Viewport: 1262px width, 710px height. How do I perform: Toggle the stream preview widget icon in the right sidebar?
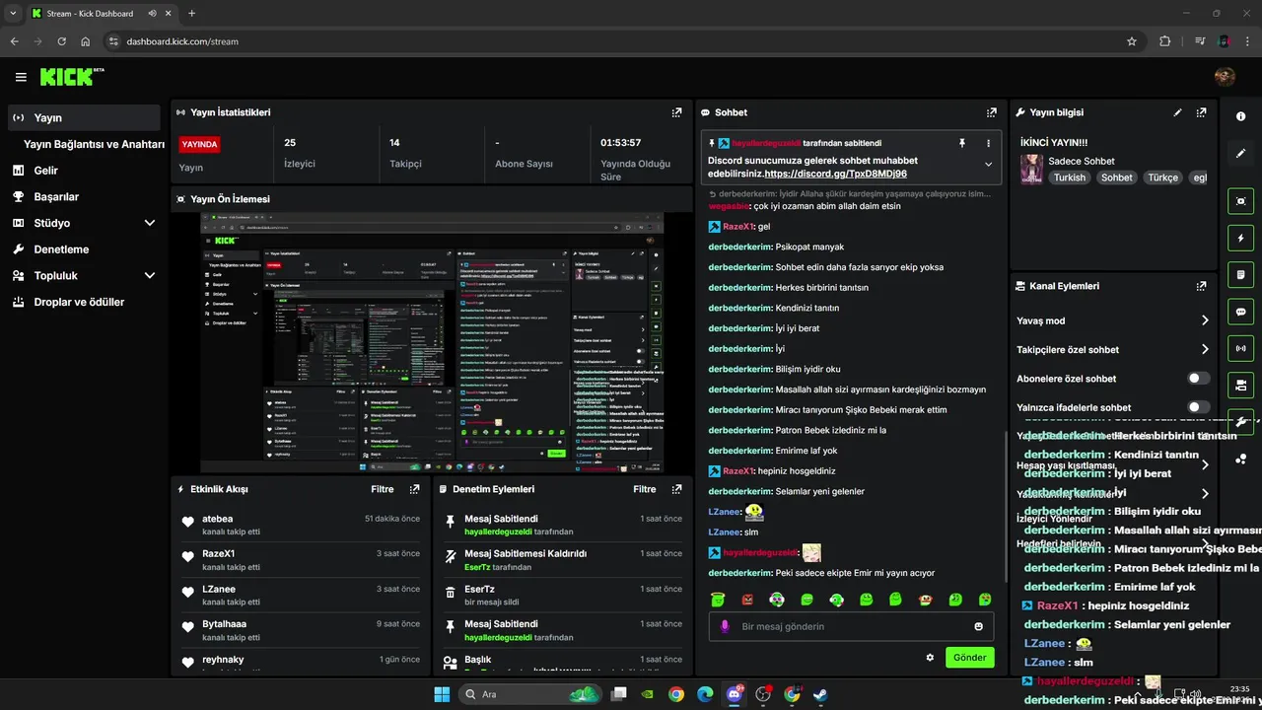coord(1240,201)
